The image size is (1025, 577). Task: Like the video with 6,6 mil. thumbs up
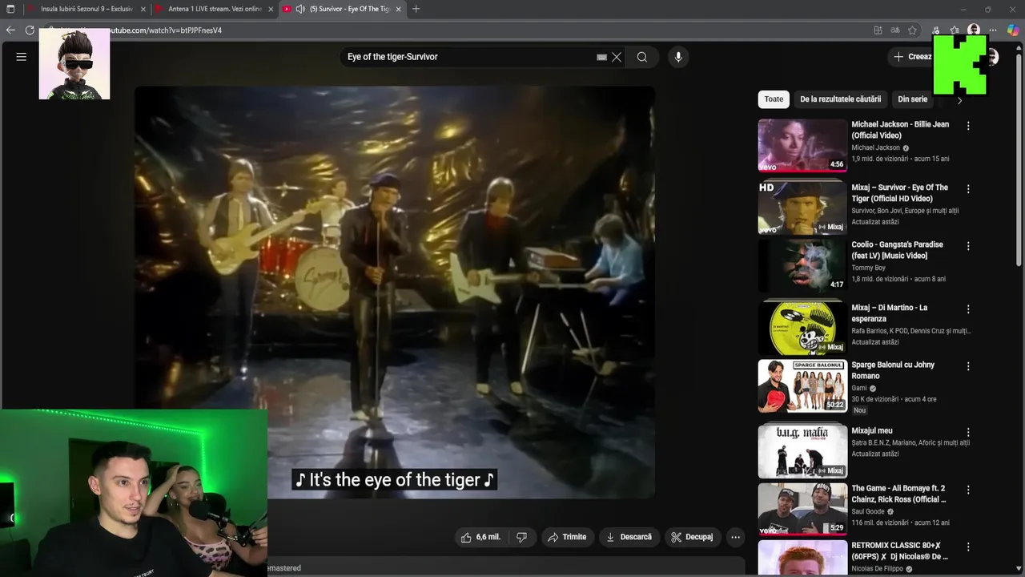pyautogui.click(x=480, y=537)
